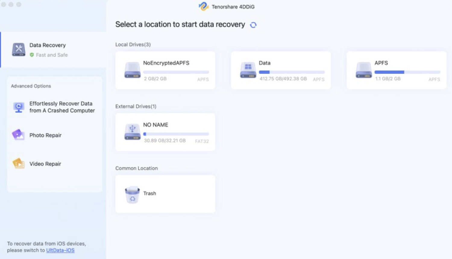Screen dimensions: 452x259
Task: Click the APFS drive name label
Action: pyautogui.click(x=381, y=63)
